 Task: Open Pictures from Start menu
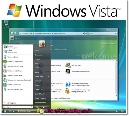[37, 59]
